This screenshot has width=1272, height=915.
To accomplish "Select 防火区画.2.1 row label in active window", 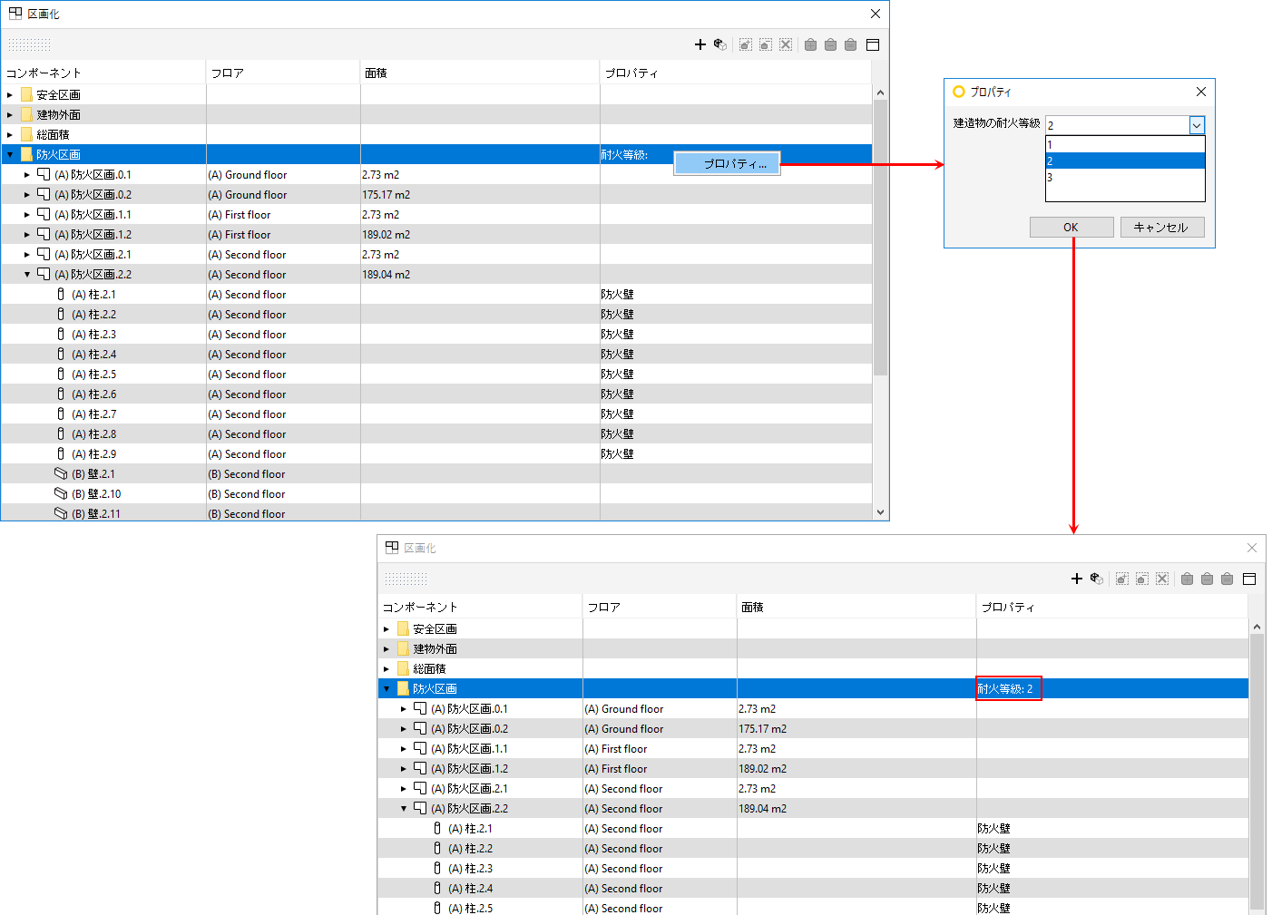I will coord(93,254).
